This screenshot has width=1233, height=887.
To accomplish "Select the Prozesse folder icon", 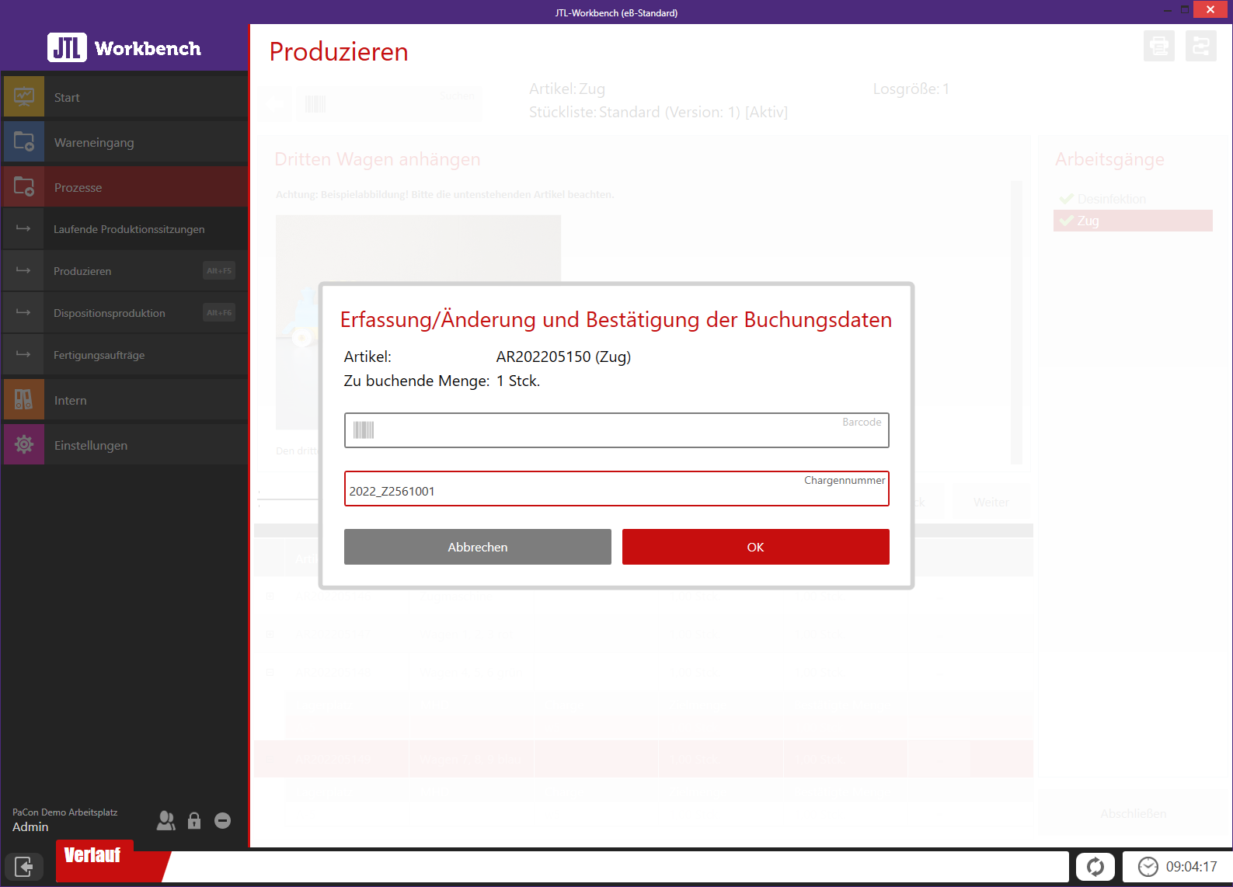I will (24, 187).
